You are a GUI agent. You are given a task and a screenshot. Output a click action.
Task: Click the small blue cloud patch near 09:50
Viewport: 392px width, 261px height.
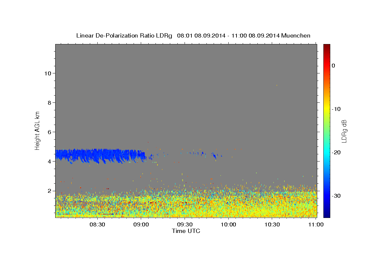pos(214,155)
